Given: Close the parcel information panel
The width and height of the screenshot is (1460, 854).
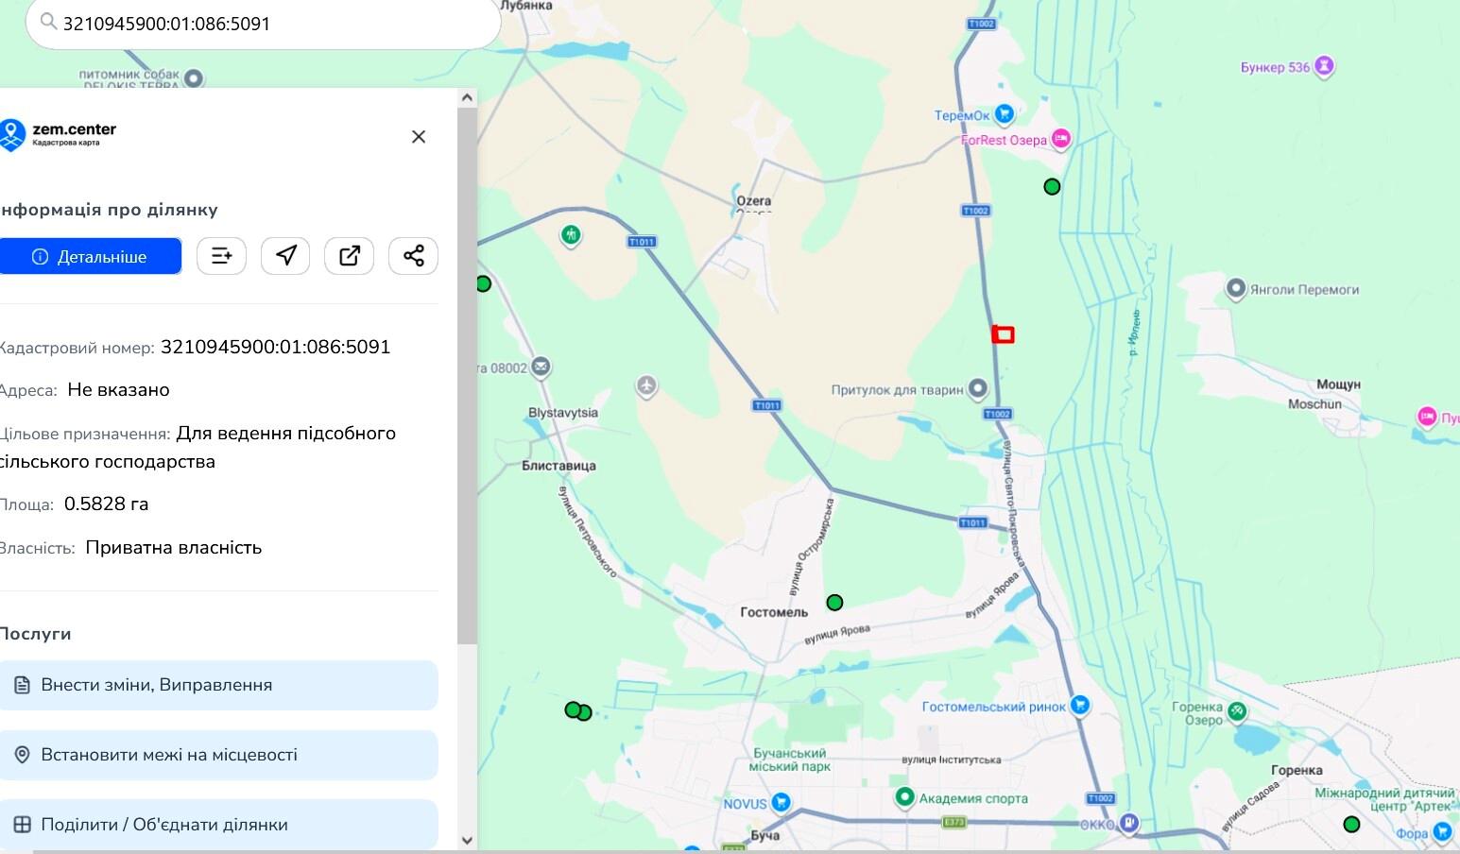Looking at the screenshot, I should pyautogui.click(x=419, y=137).
